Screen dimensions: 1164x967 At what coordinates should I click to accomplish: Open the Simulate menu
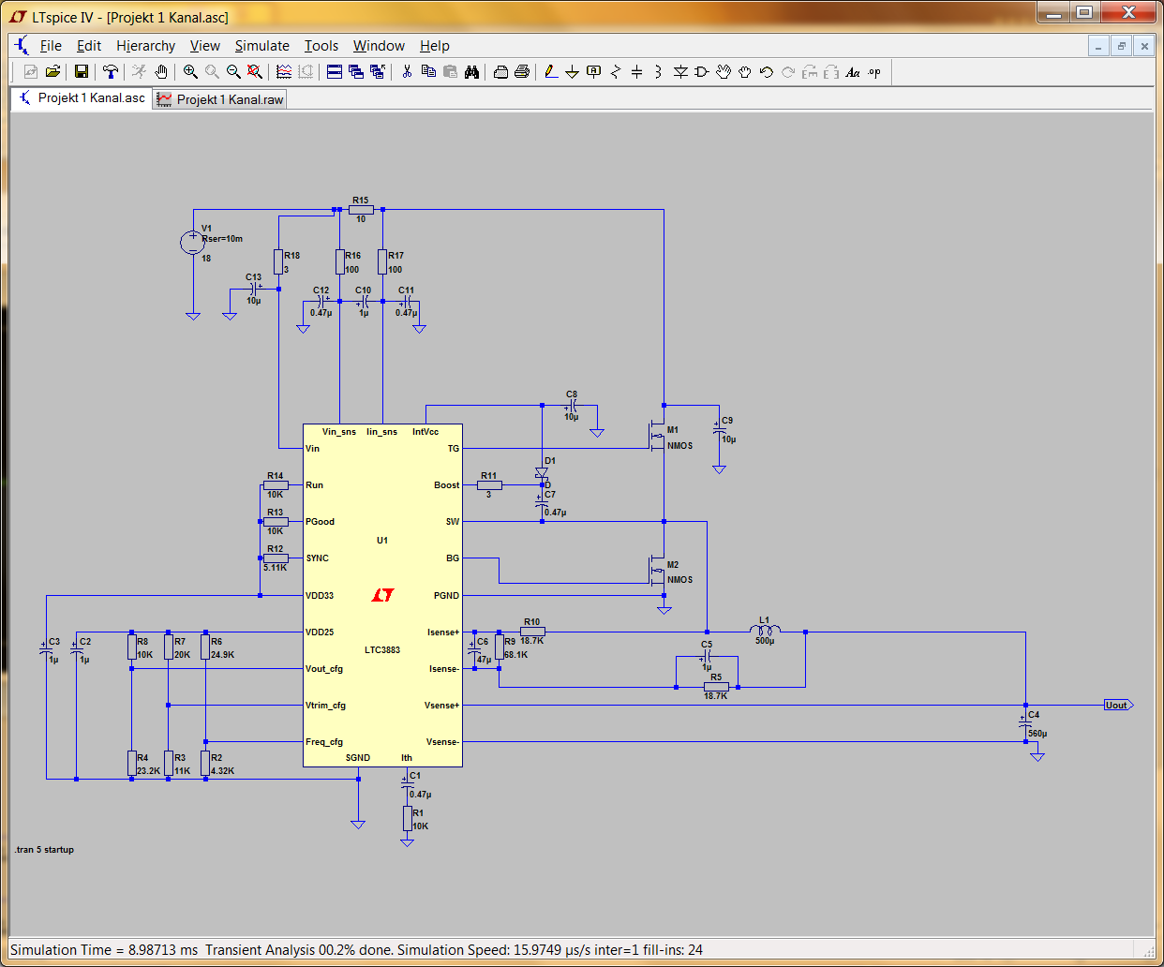261,46
